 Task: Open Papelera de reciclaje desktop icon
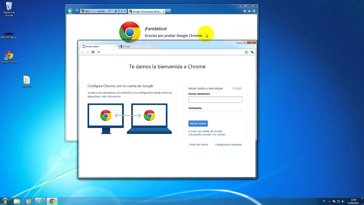(x=9, y=9)
